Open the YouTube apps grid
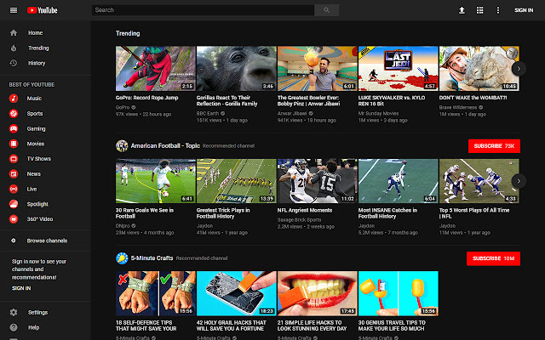This screenshot has width=545, height=340. [x=479, y=10]
